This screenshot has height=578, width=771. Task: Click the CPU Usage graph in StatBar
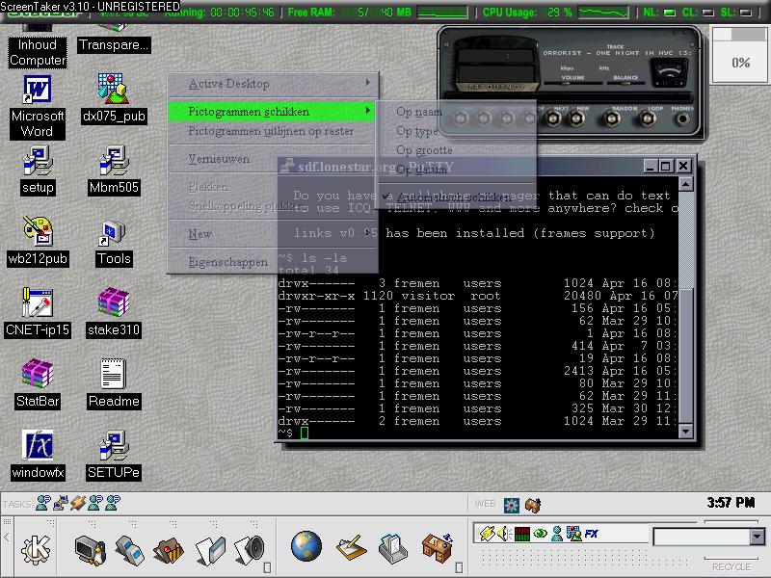tap(603, 13)
